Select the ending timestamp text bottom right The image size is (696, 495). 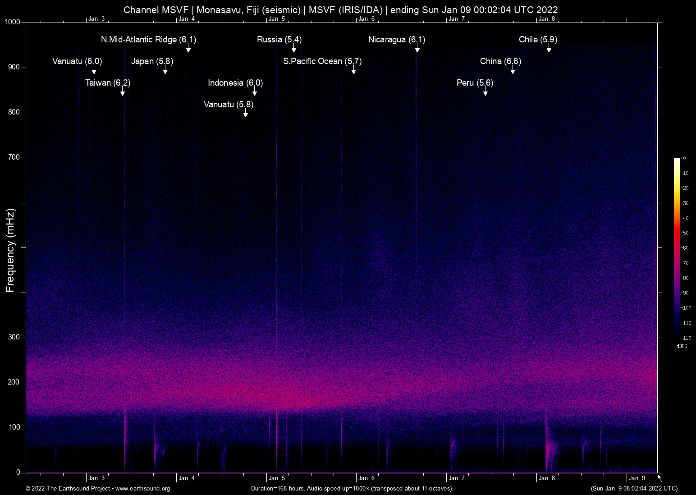[633, 489]
